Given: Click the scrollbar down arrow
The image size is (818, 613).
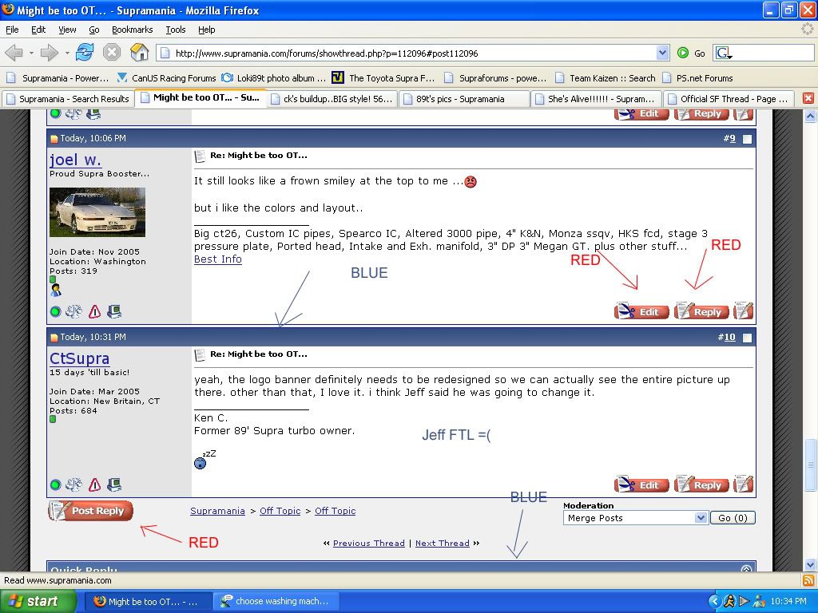Looking at the screenshot, I should click(x=810, y=564).
